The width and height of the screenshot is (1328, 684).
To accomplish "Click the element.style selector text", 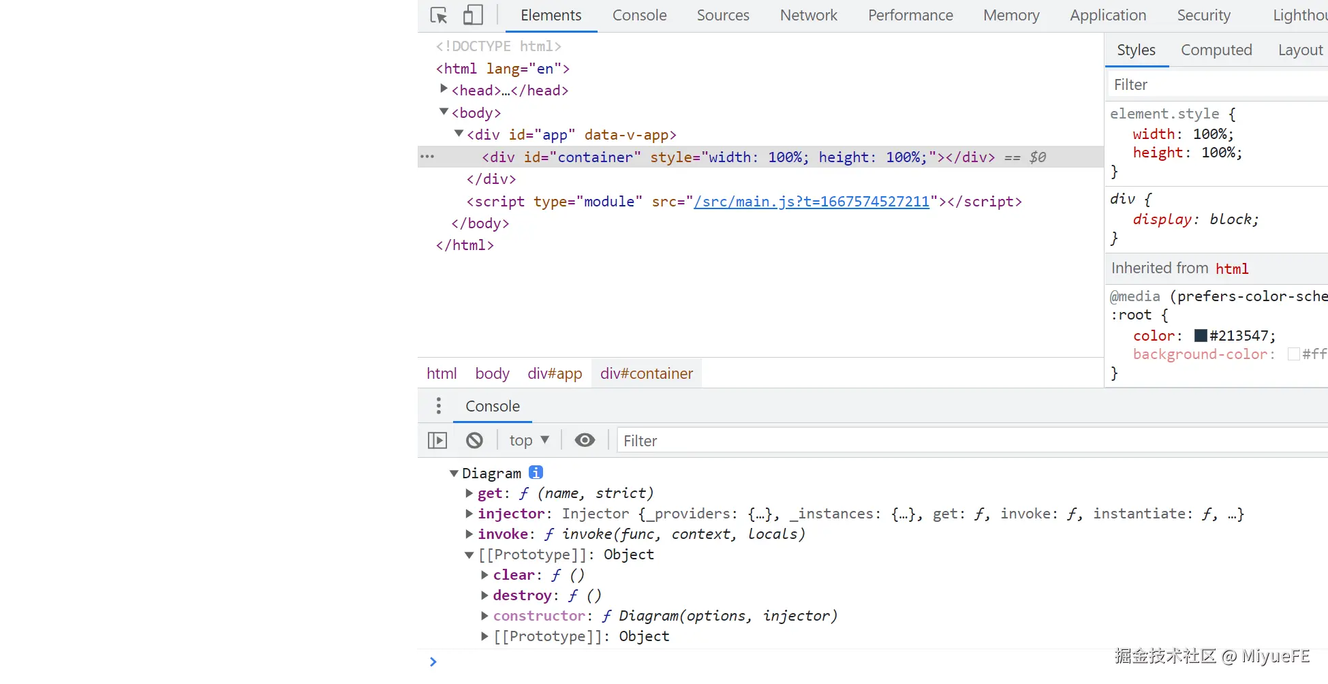I will 1164,114.
